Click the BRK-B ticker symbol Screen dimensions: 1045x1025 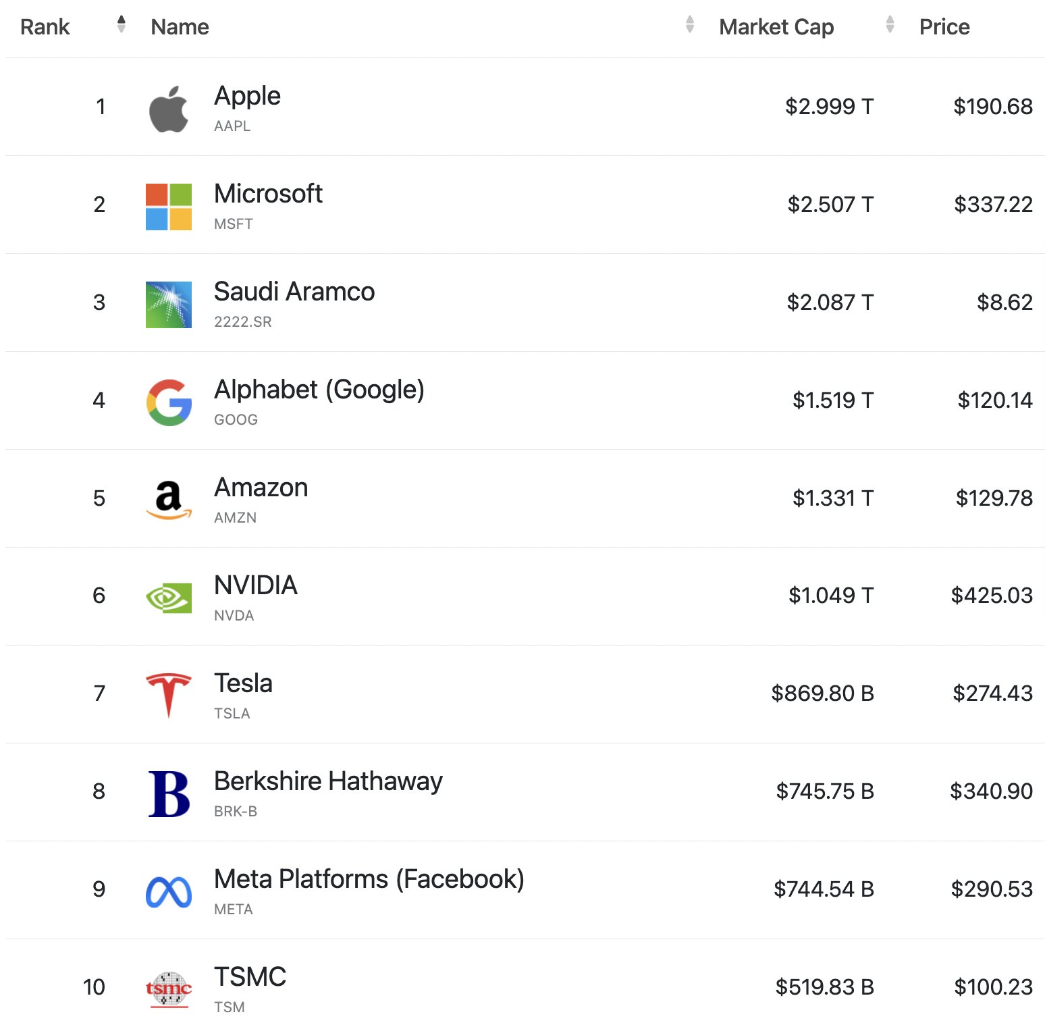point(236,812)
